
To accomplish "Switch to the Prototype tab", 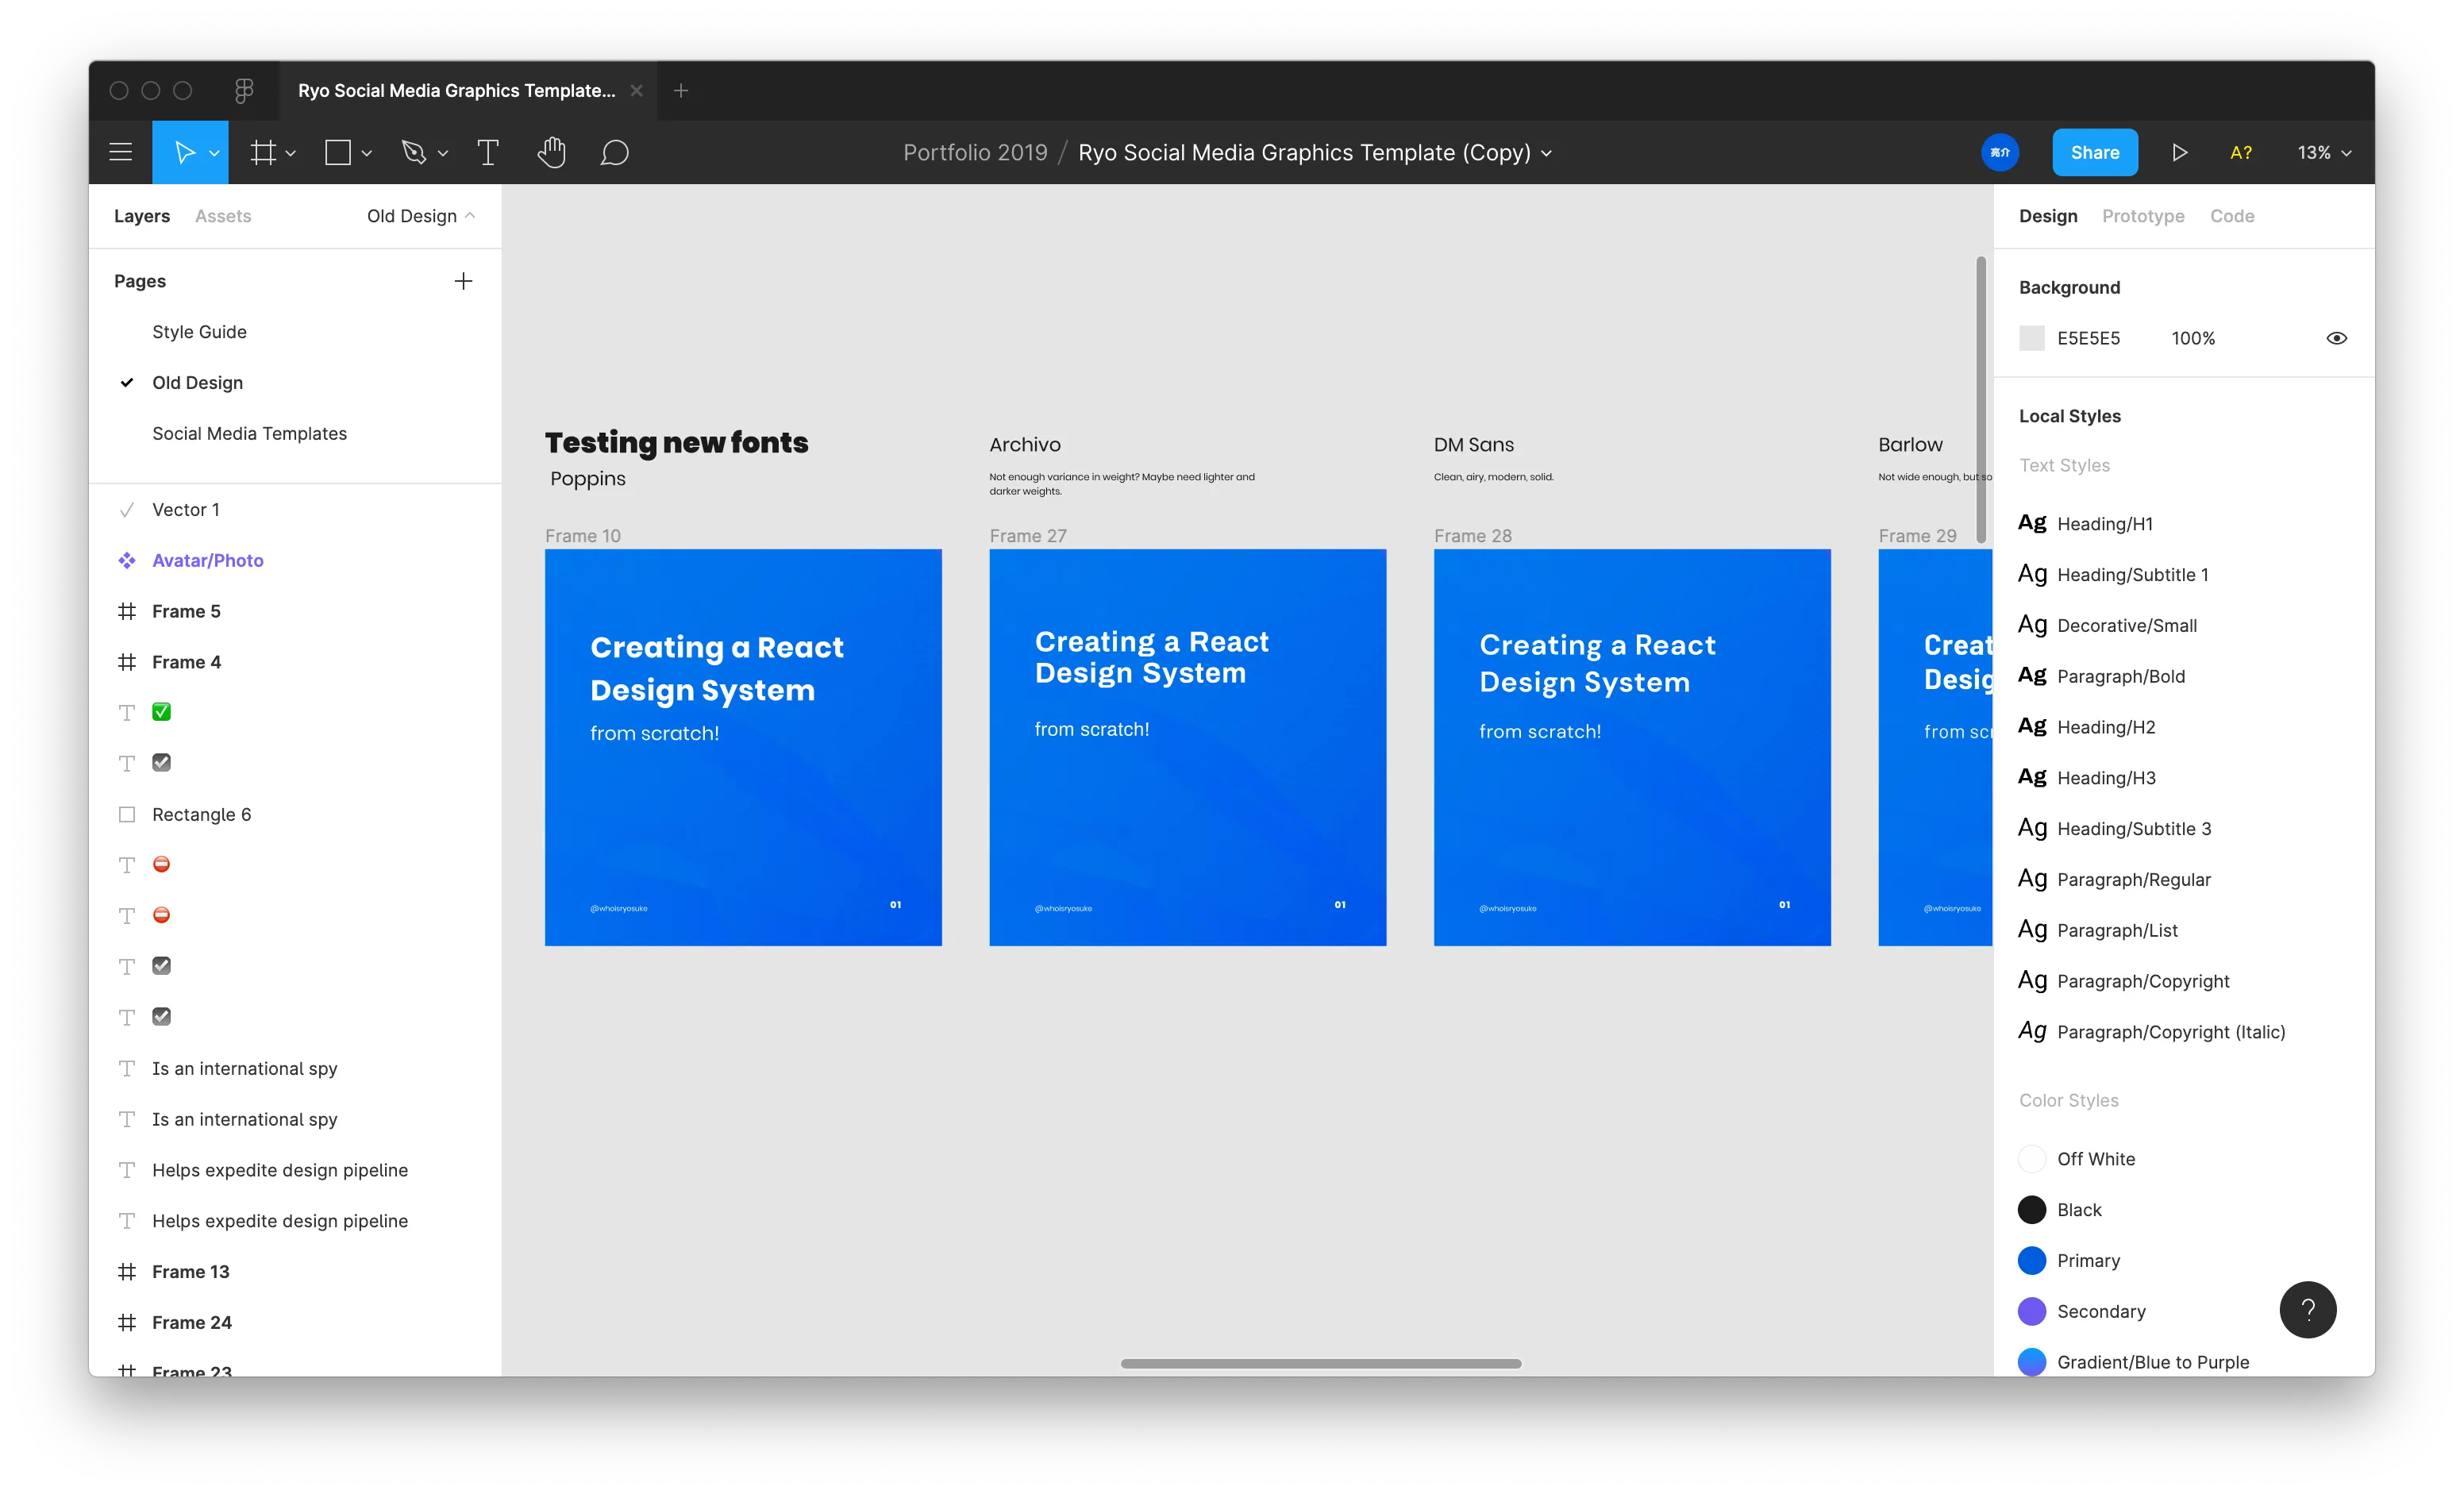I will click(2143, 215).
